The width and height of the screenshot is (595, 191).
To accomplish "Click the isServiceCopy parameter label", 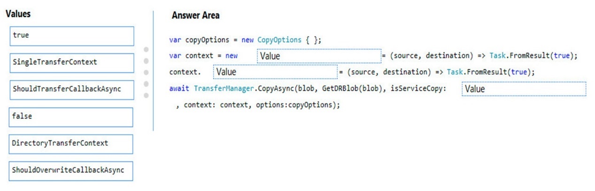I will pos(418,88).
